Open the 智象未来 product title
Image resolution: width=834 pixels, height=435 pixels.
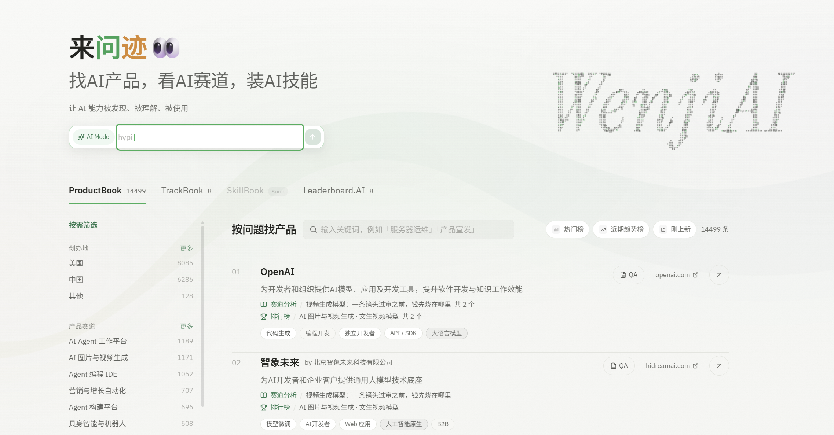[280, 362]
